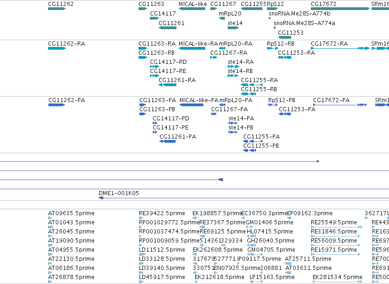Screen dimensions: 389x284
Task: Open the CG11267-PA protein feature
Action: [x=214, y=114]
